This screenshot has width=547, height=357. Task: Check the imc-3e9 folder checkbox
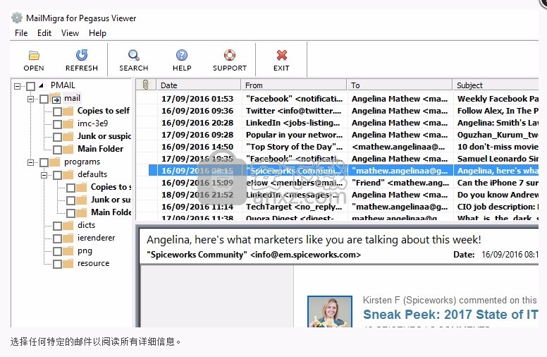point(58,124)
